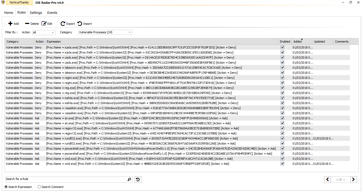
Task: Click the reset search history icon
Action: 138,180
